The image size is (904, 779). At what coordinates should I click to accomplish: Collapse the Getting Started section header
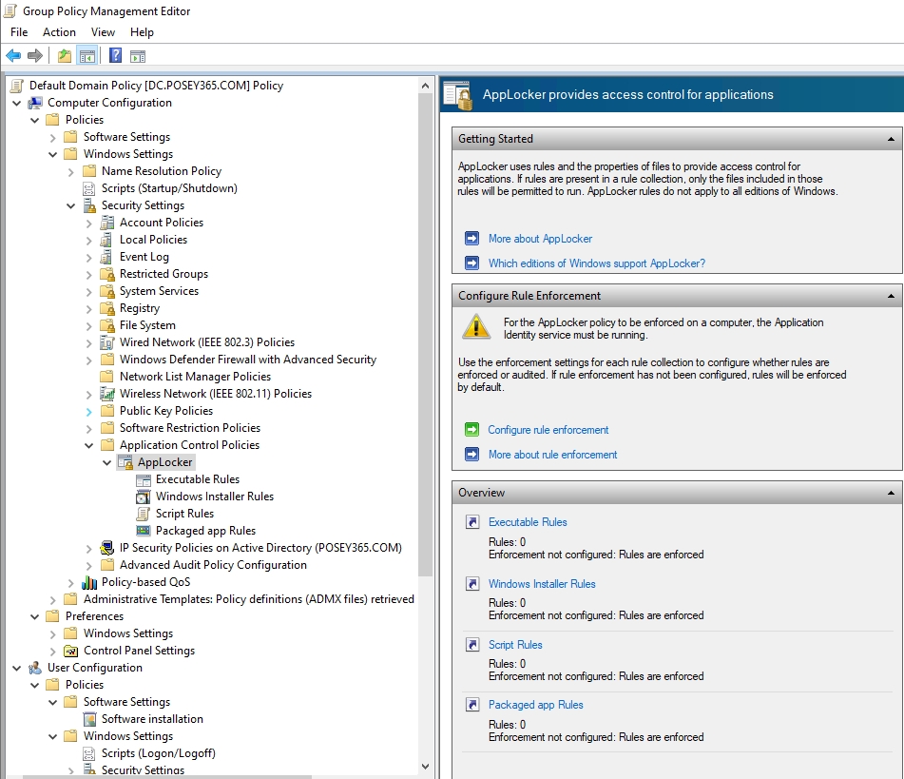[x=892, y=139]
